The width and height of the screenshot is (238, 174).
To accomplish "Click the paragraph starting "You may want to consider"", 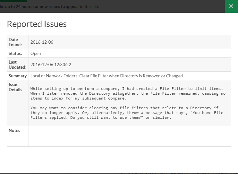I will tap(127, 113).
